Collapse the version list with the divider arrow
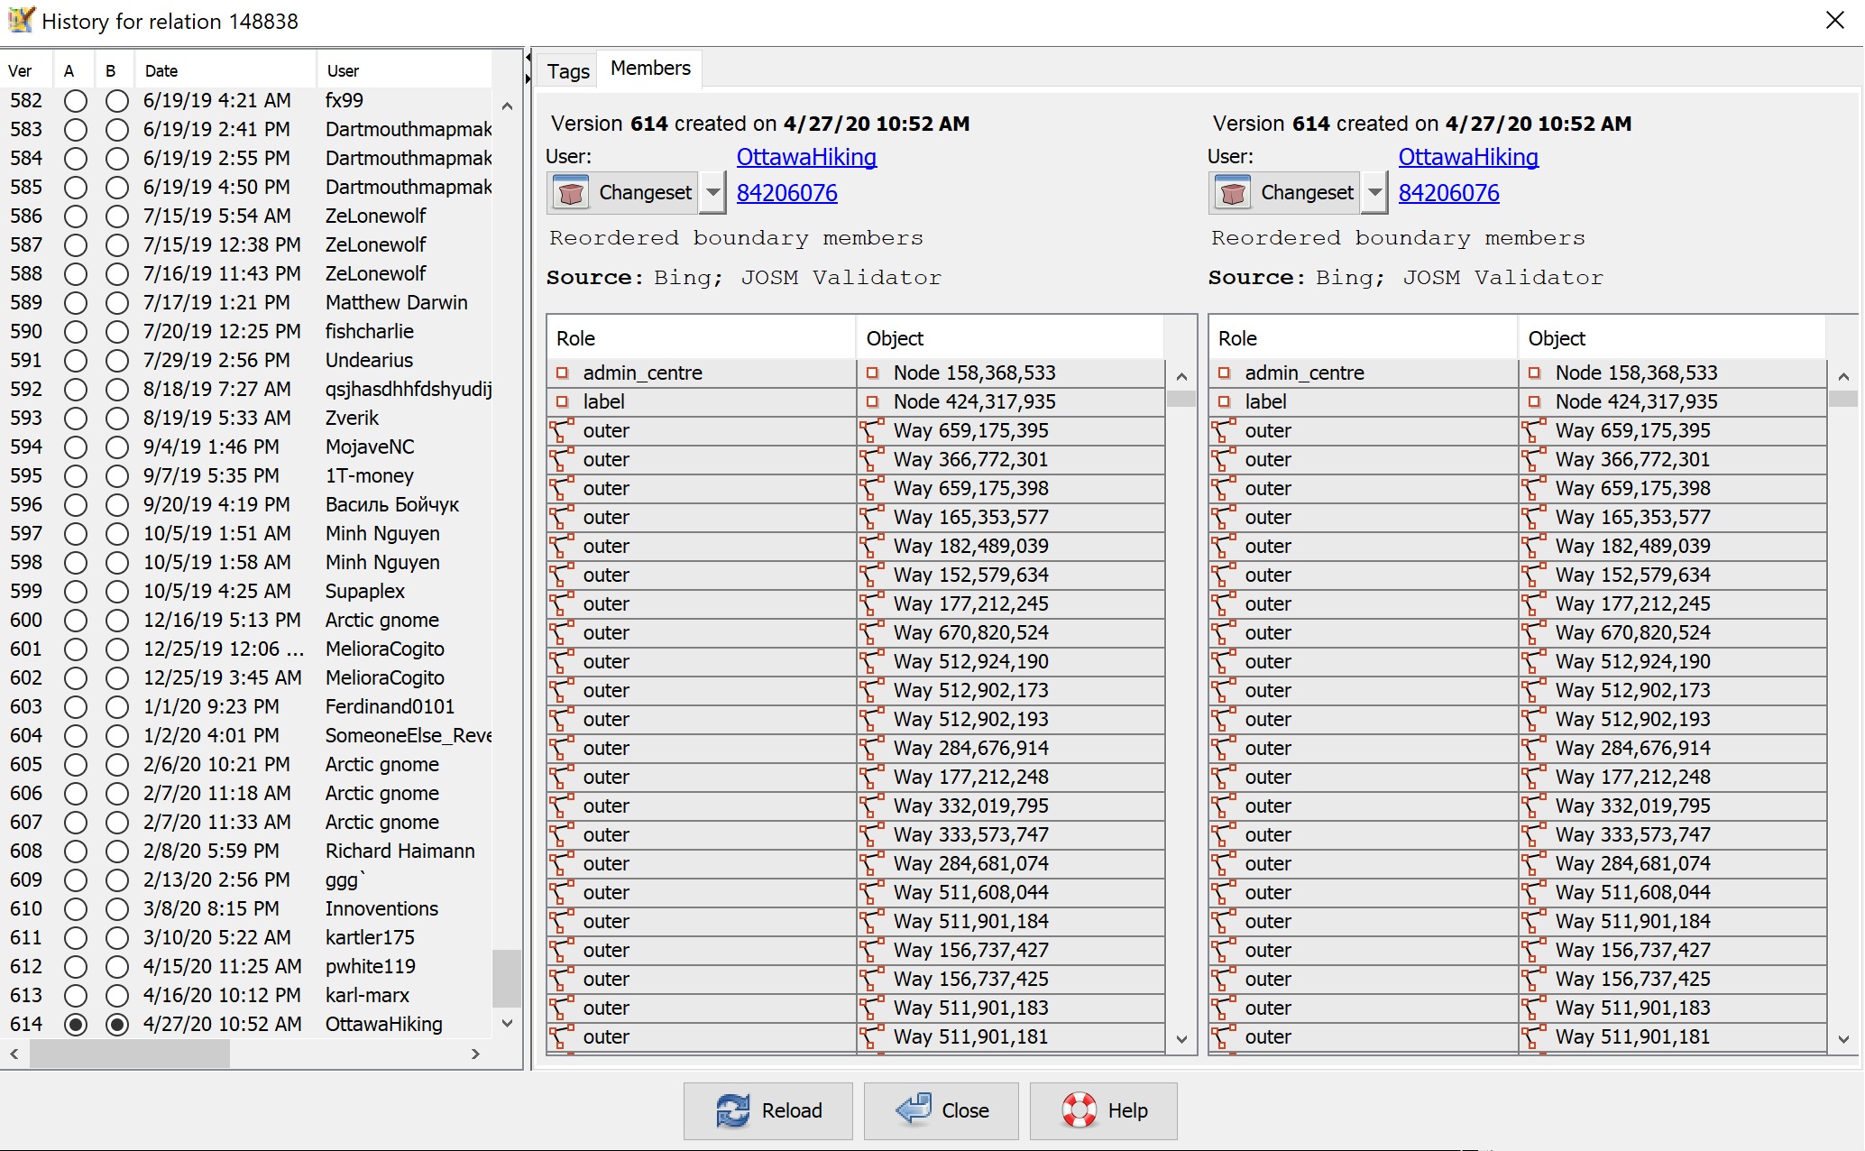This screenshot has width=1865, height=1151. [528, 57]
